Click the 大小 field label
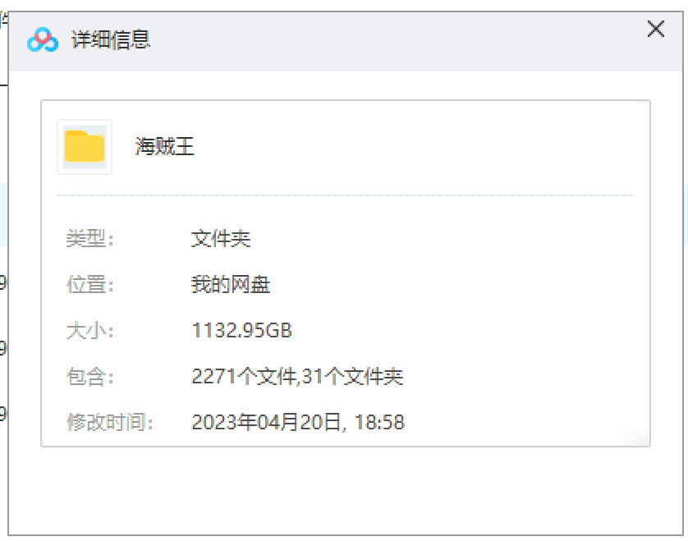Screen dimensions: 688x541 coord(90,330)
